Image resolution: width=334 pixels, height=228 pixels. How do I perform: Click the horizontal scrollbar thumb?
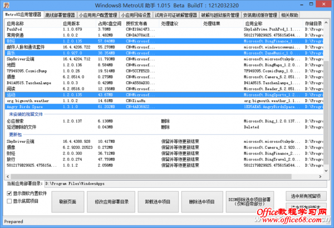[151, 176]
